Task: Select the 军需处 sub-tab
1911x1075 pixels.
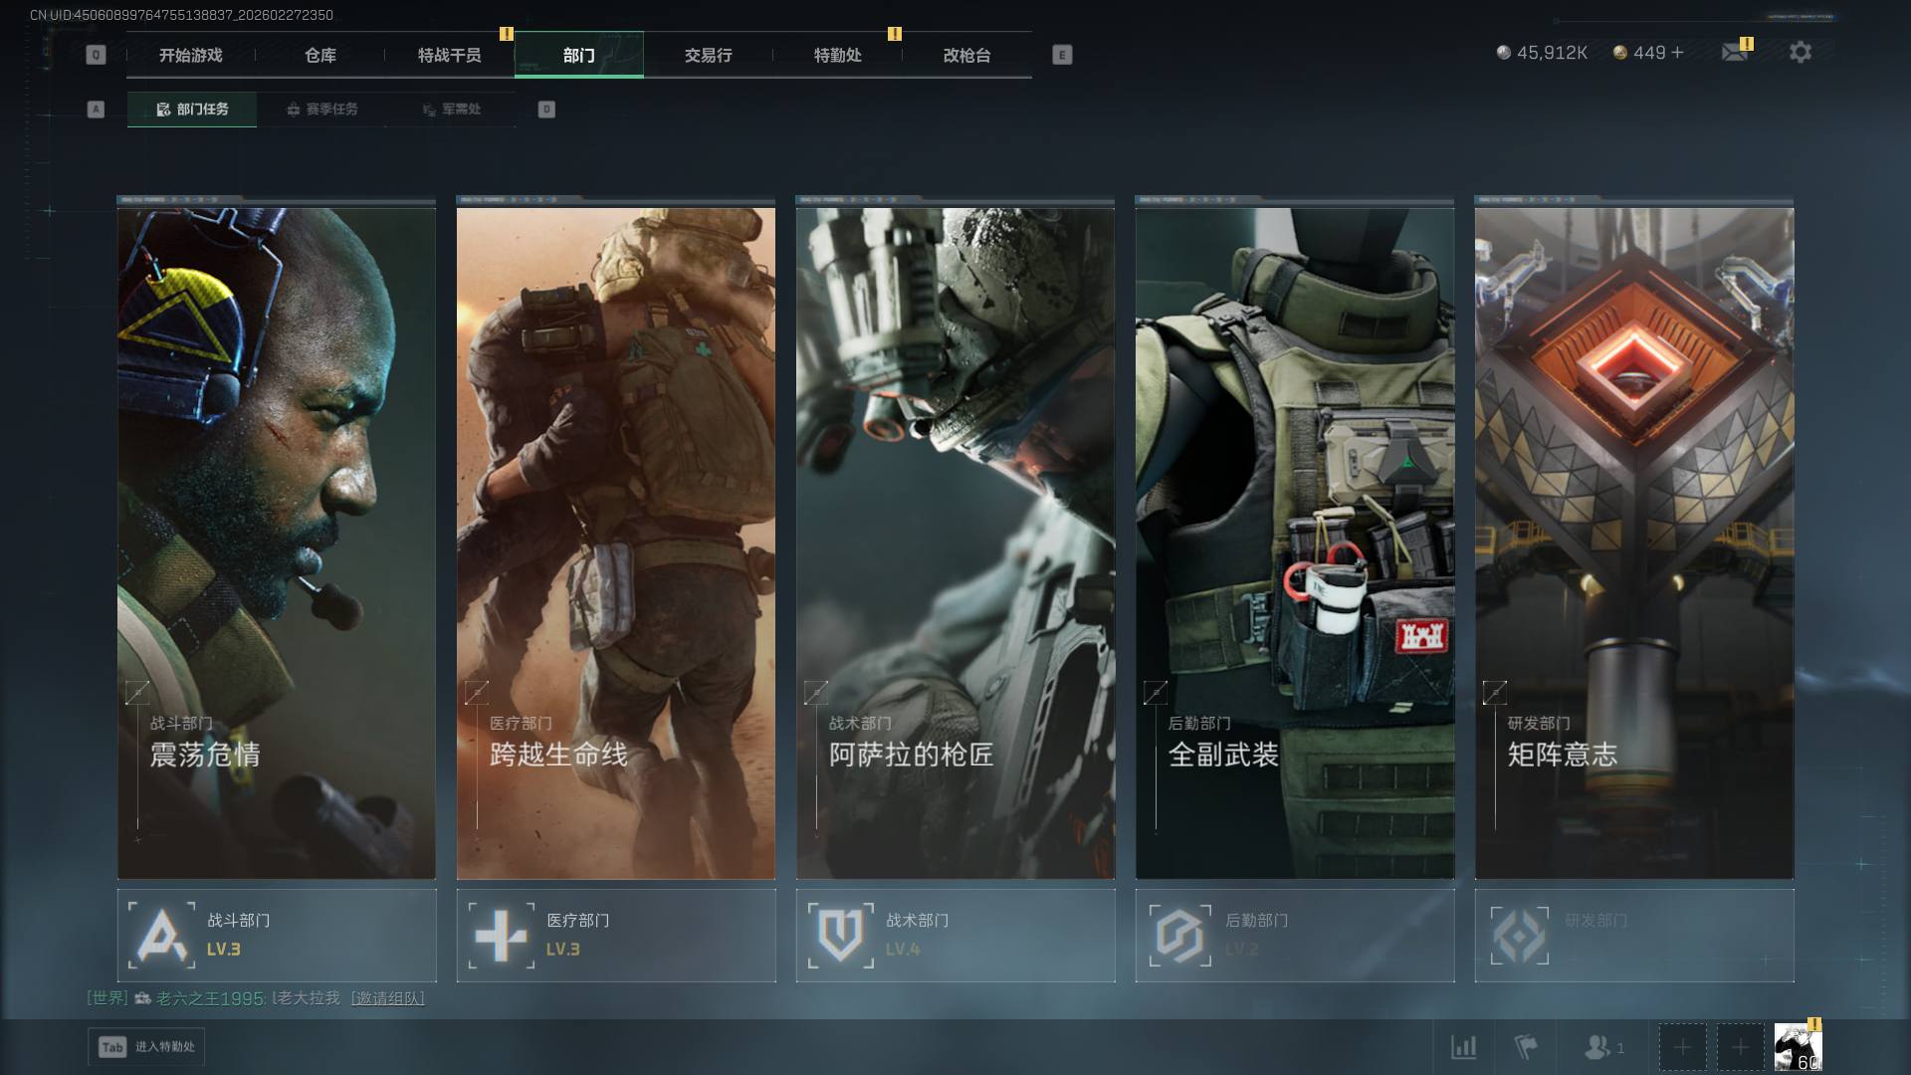Action: coord(451,109)
